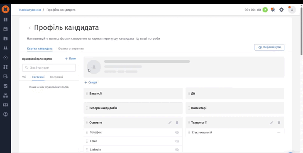Start the green timer play button

(265, 10)
